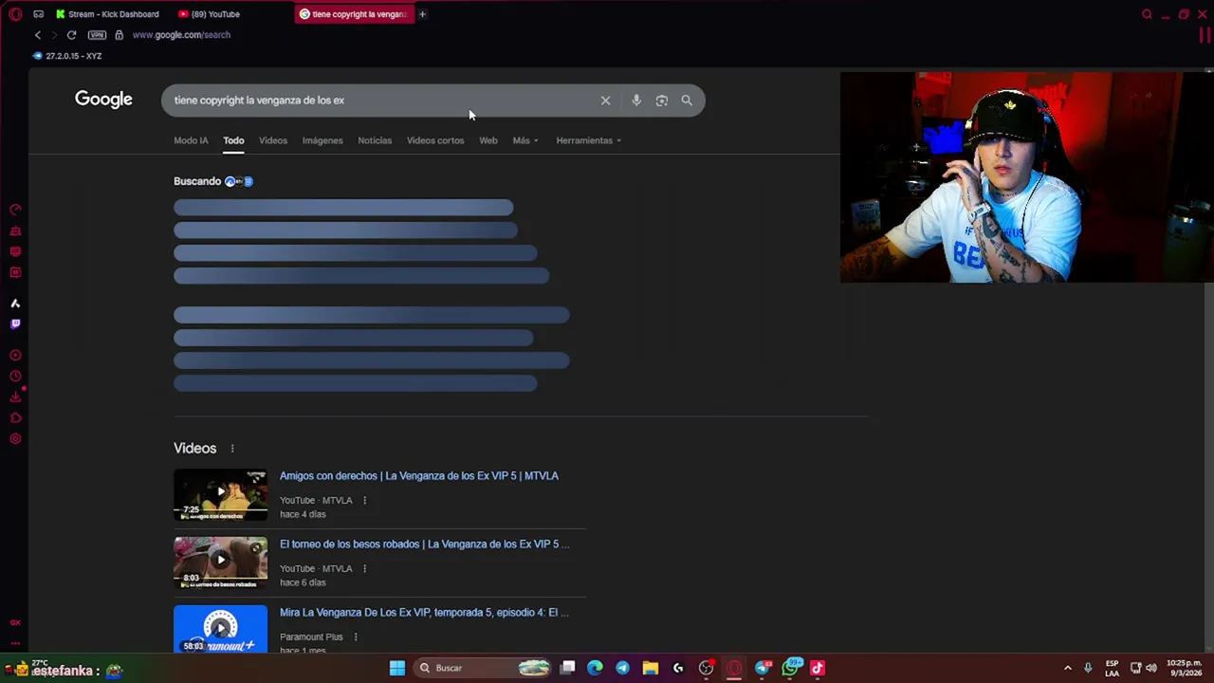The height and width of the screenshot is (683, 1214).
Task: Open the Opera GX main menu logo
Action: coord(15,14)
